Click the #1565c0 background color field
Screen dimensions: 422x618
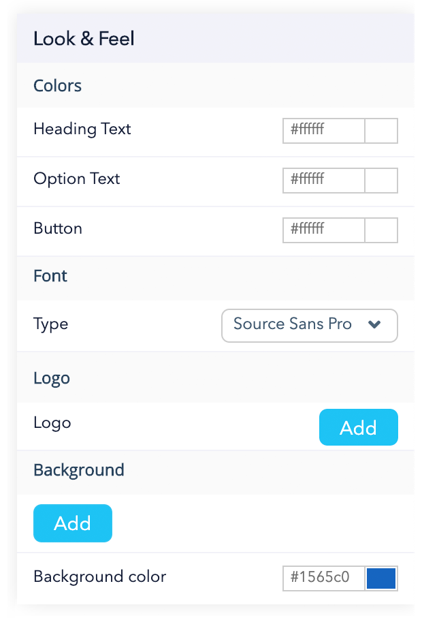pos(323,578)
